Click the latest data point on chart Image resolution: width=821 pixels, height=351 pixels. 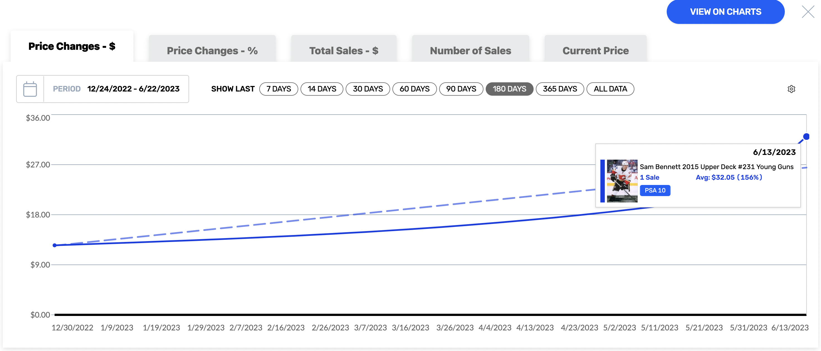coord(806,137)
